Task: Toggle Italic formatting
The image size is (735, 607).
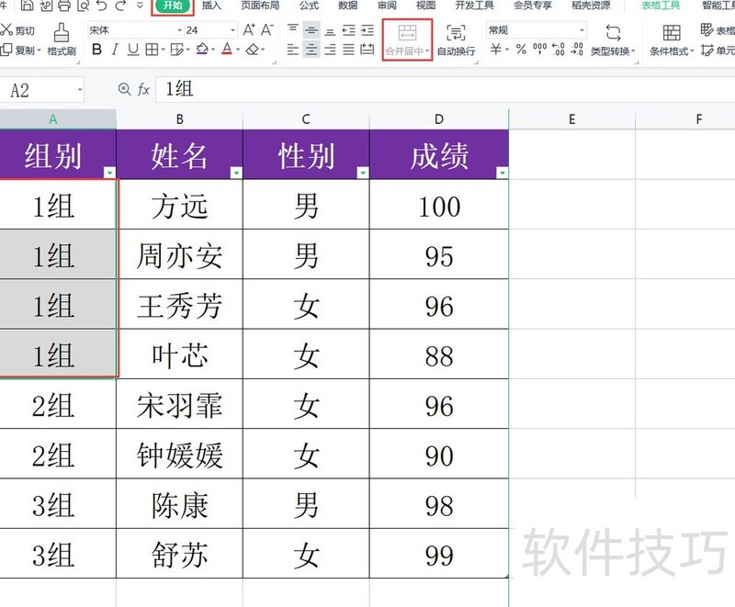Action: pyautogui.click(x=115, y=50)
